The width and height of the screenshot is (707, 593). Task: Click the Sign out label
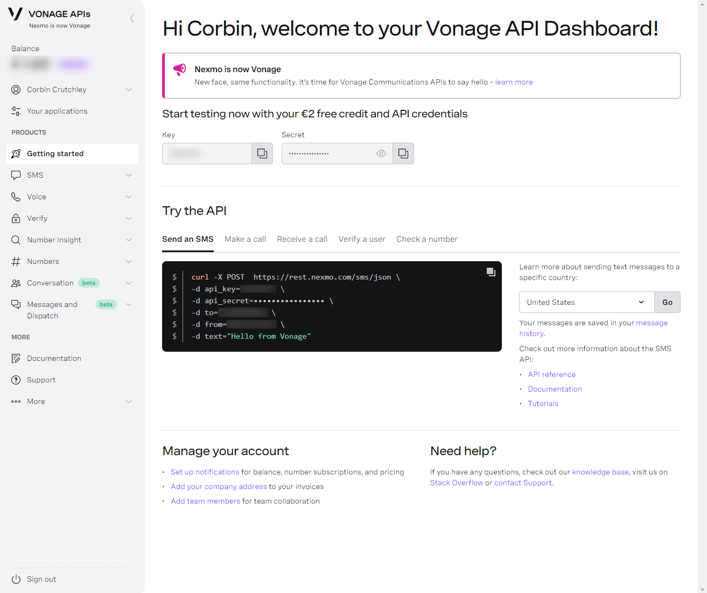(x=41, y=579)
